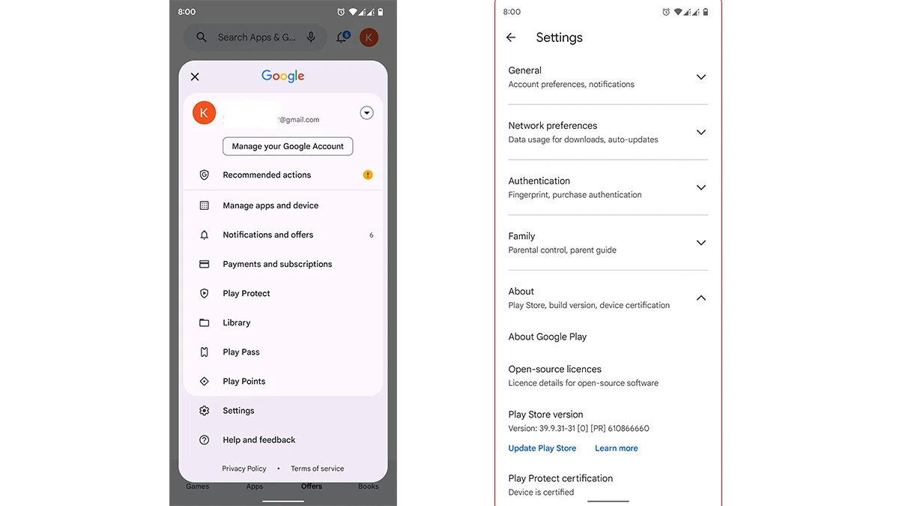The width and height of the screenshot is (899, 506).
Task: Open Library
Action: point(283,322)
